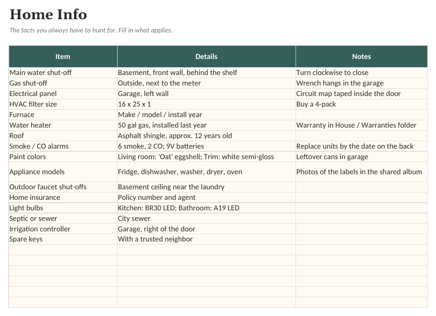Select the '16 x 25 x 1' cell
This screenshot has width=436, height=316.
tap(206, 105)
